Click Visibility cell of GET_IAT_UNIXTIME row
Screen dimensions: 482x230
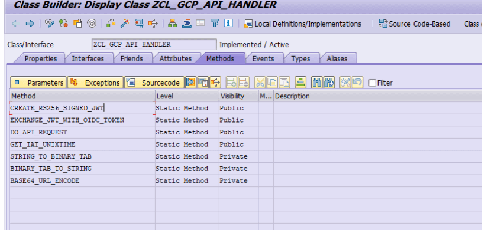pyautogui.click(x=239, y=144)
